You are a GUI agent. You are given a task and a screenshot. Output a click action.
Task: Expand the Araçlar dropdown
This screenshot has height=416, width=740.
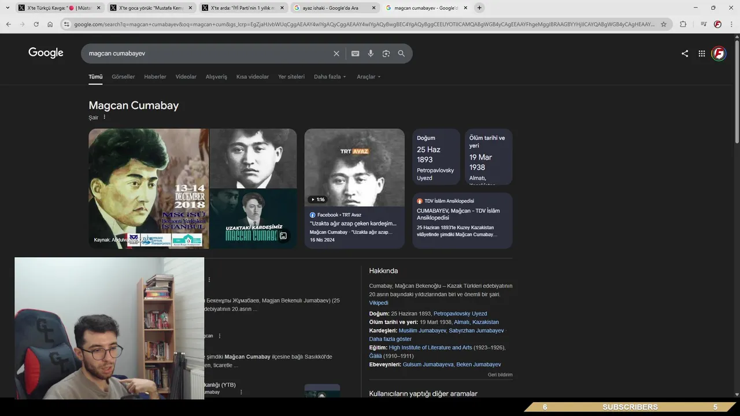[368, 76]
